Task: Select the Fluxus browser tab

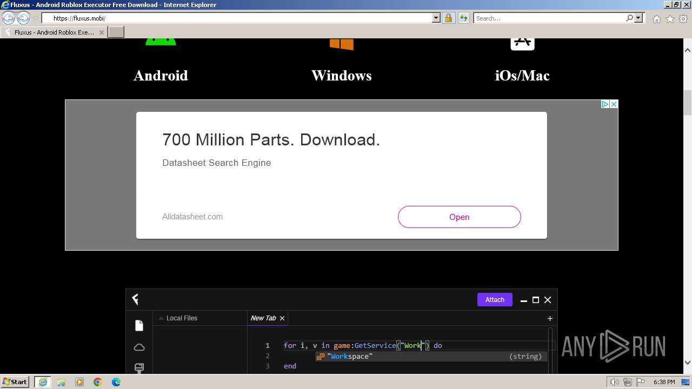Action: point(54,32)
